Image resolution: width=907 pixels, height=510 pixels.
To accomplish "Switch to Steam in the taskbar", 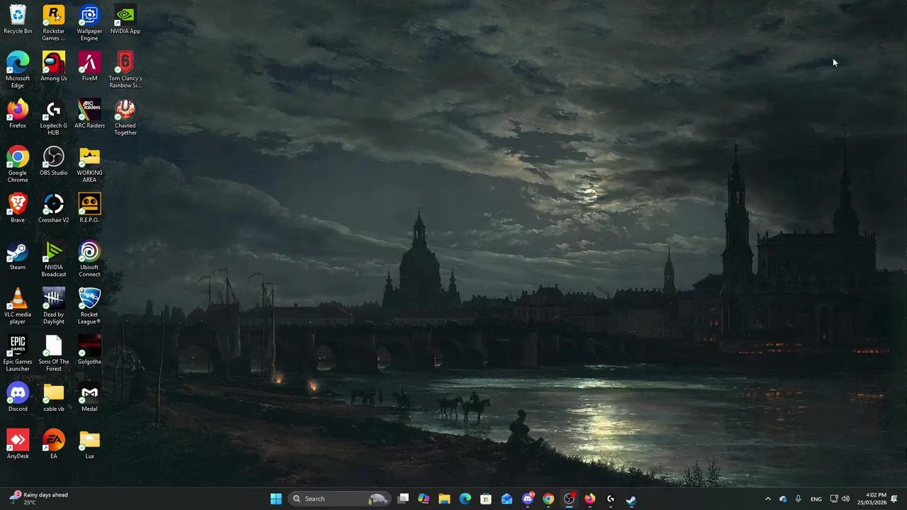I will (x=631, y=499).
